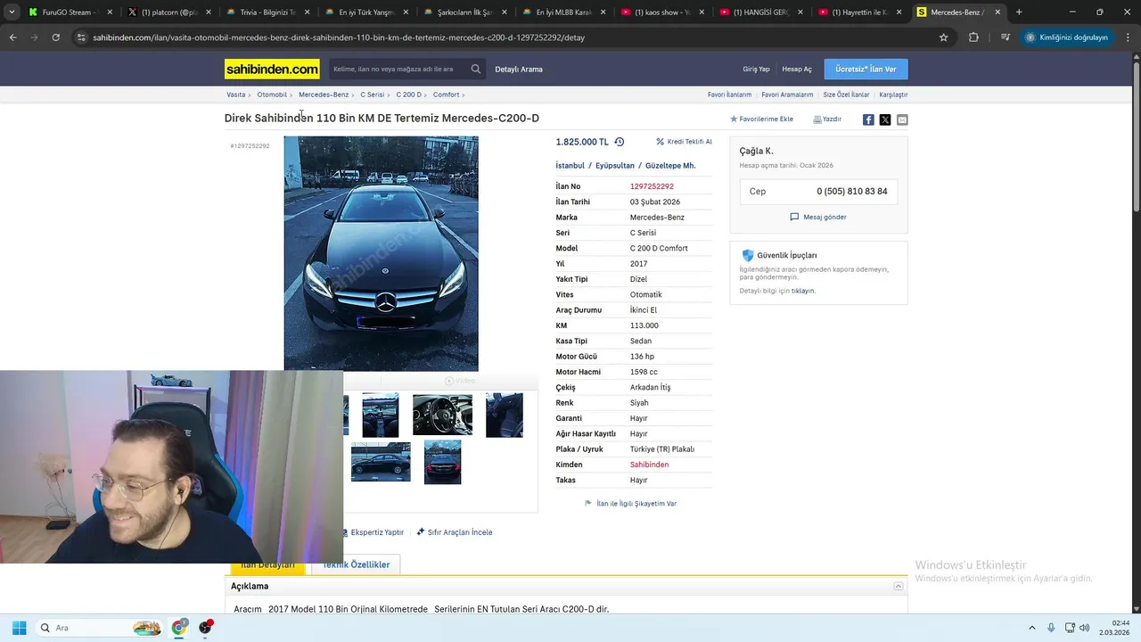Go back in browser
Screen dimensions: 1141x642
tap(12, 37)
